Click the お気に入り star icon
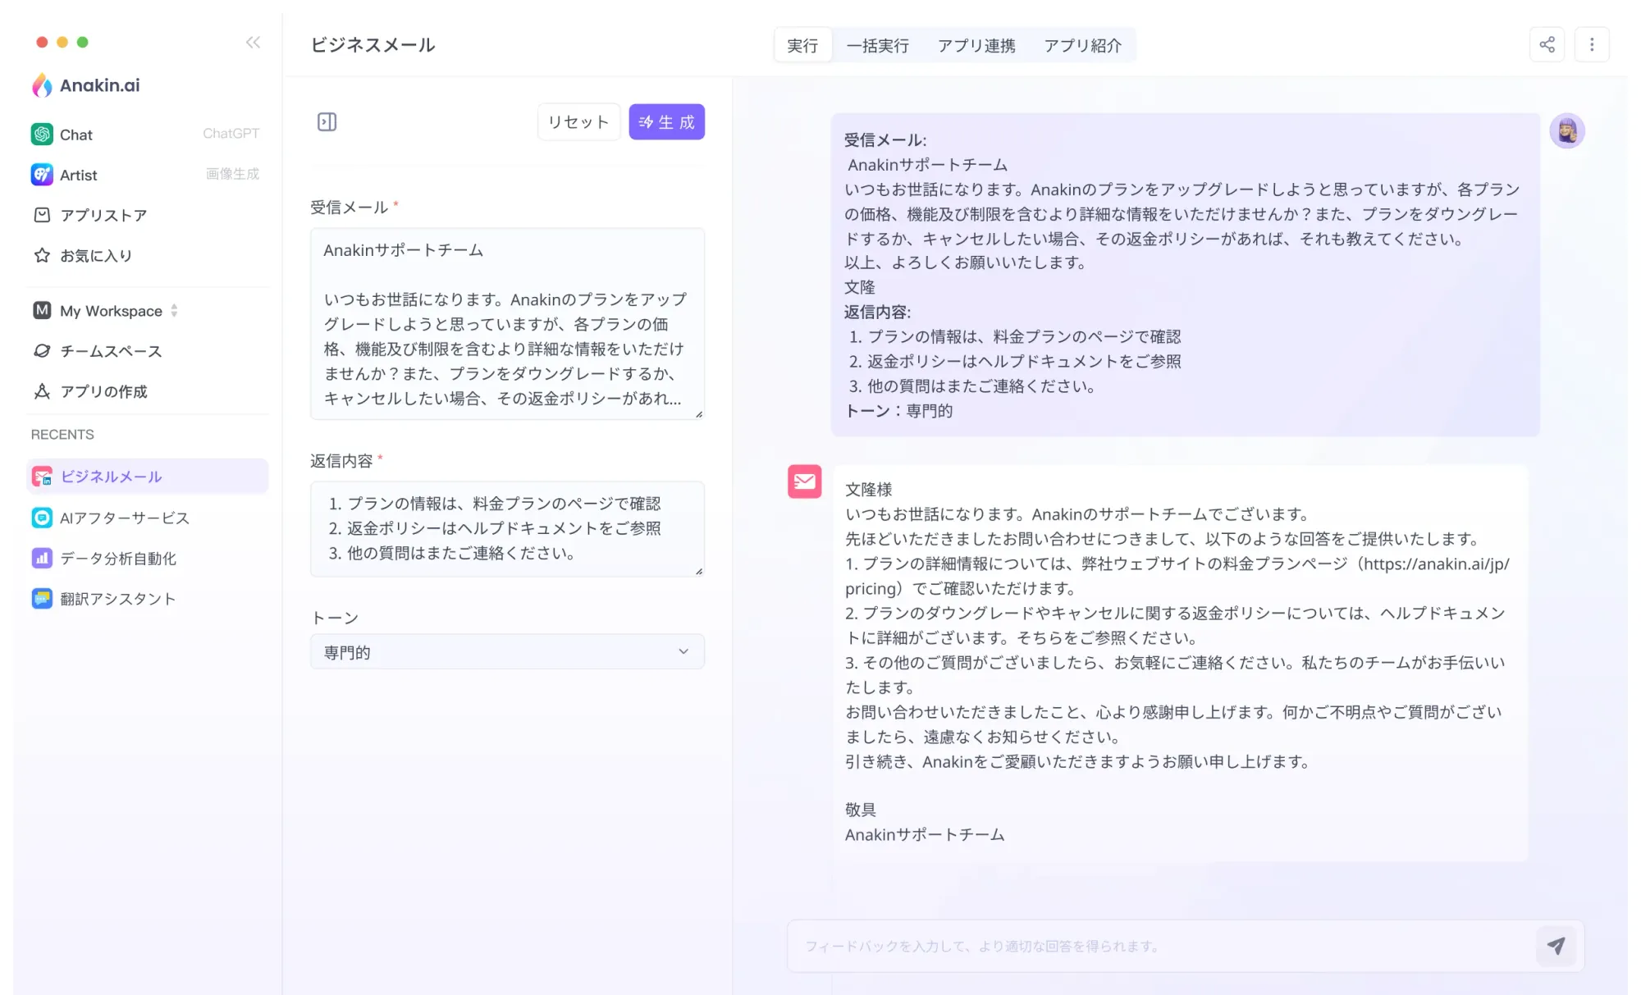Viewport: 1641px width, 995px height. click(42, 255)
